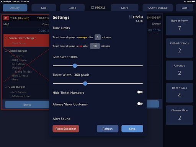Select the crossed-out Classic Burger item
This screenshot has height=147, width=196.
point(26,65)
